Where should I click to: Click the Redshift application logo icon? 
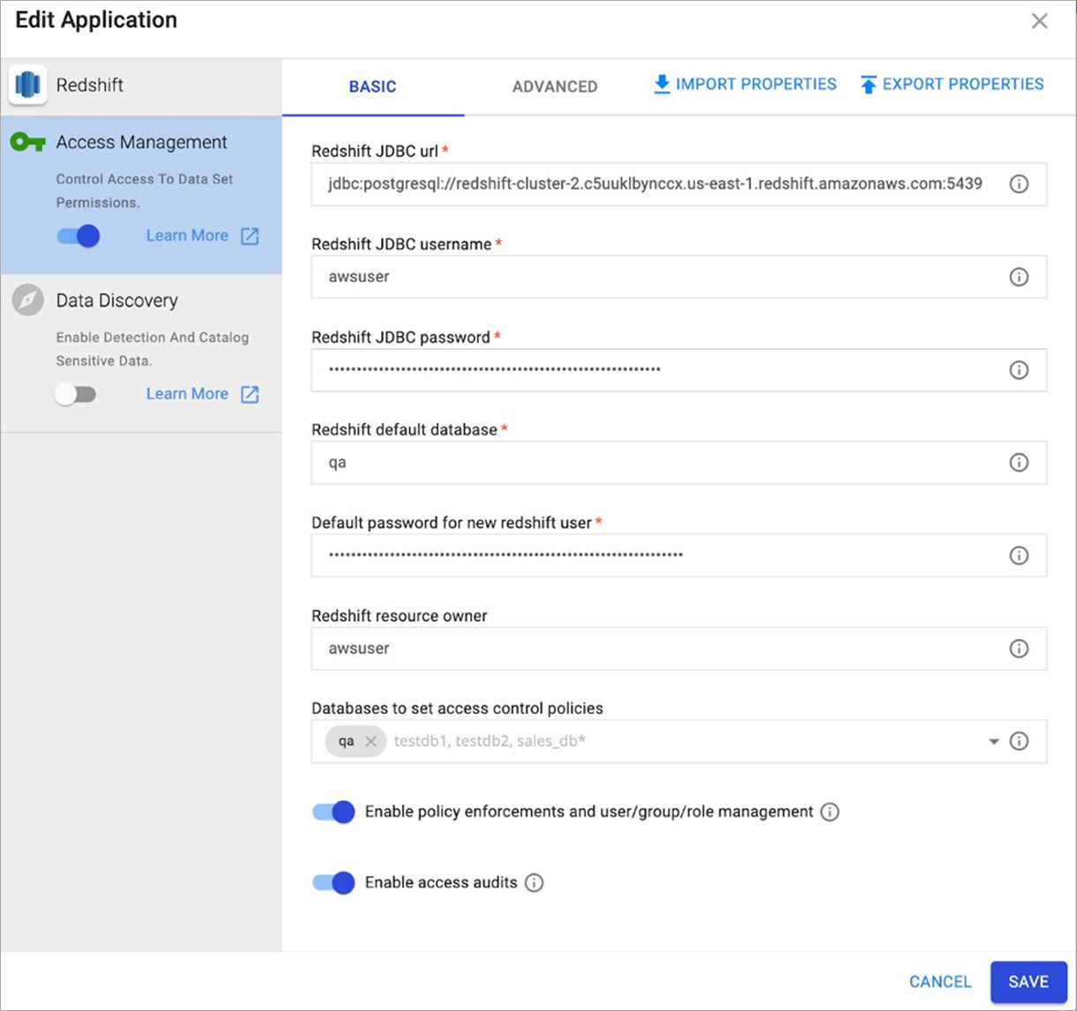click(28, 85)
